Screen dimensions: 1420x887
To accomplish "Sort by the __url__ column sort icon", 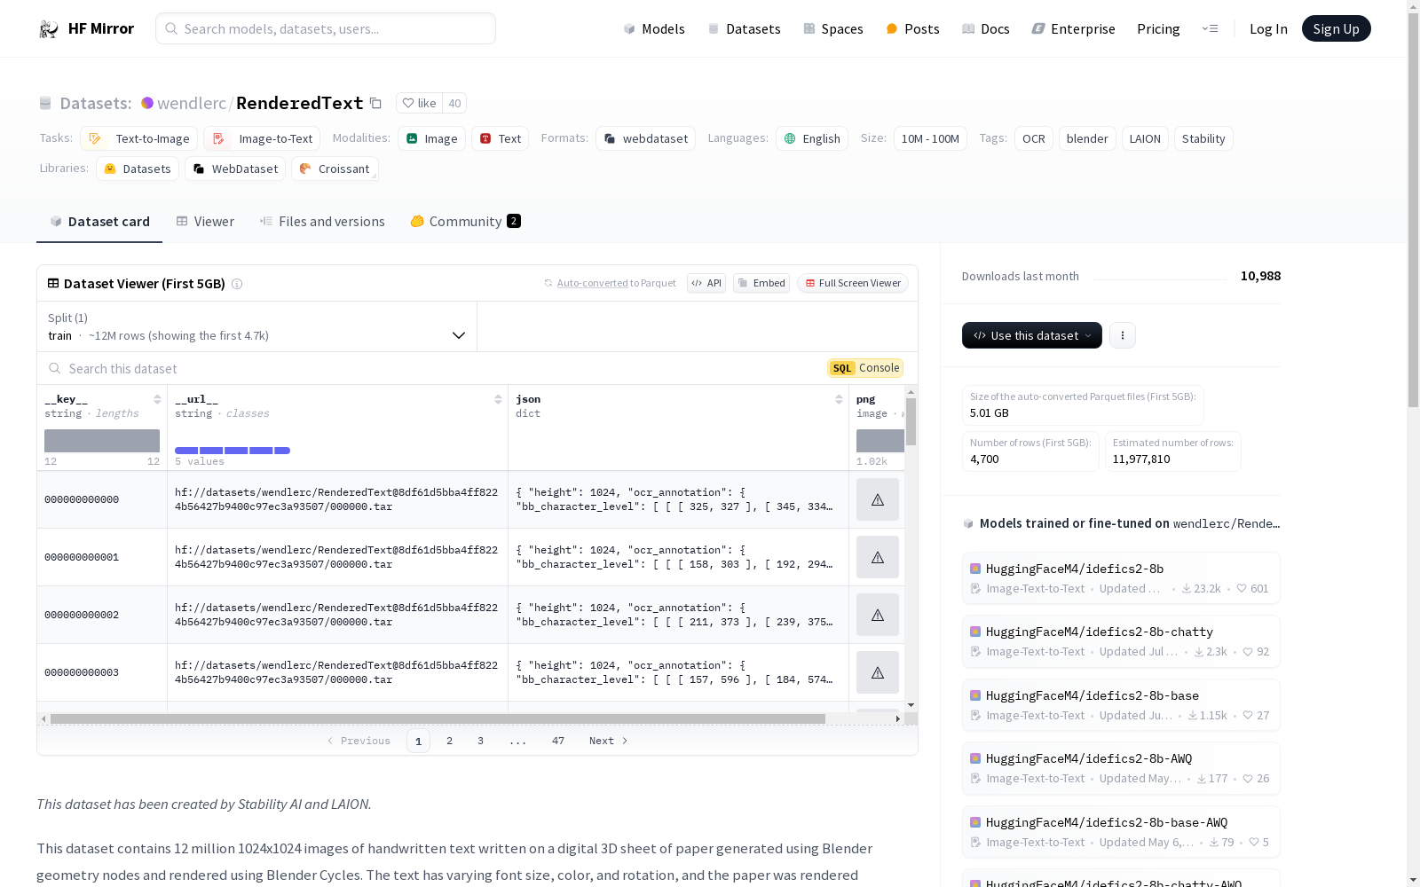I will pyautogui.click(x=498, y=399).
